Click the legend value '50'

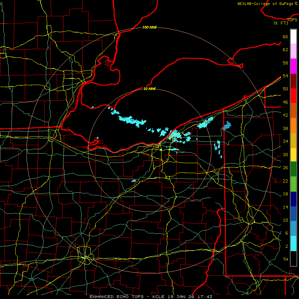pyautogui.click(x=285, y=89)
